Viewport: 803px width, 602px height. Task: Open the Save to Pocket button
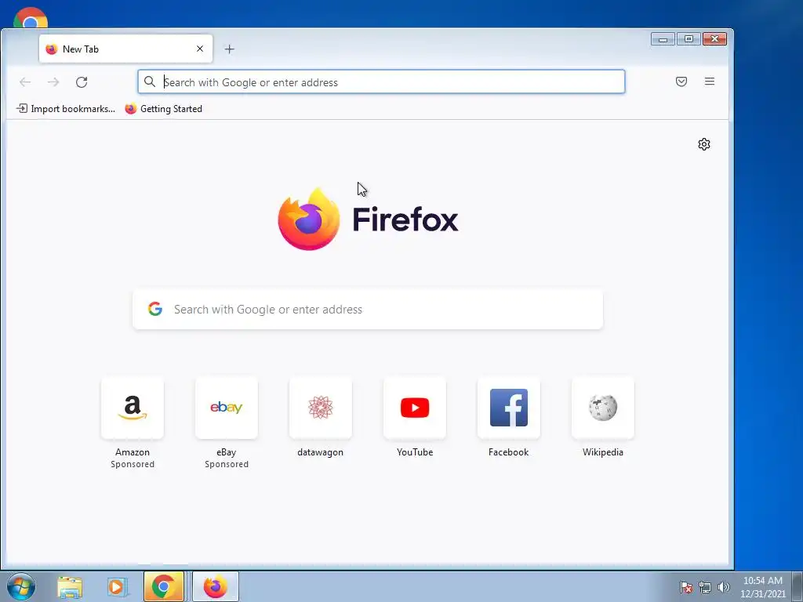pos(681,82)
